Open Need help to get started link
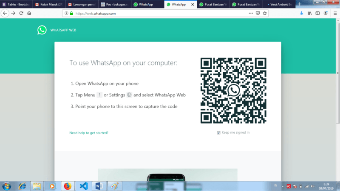 [89, 133]
